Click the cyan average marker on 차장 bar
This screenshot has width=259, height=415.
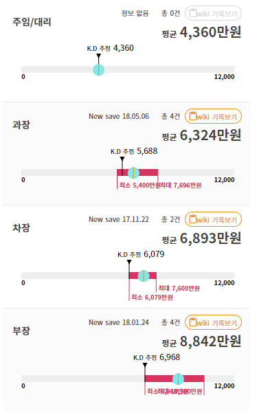tap(144, 276)
